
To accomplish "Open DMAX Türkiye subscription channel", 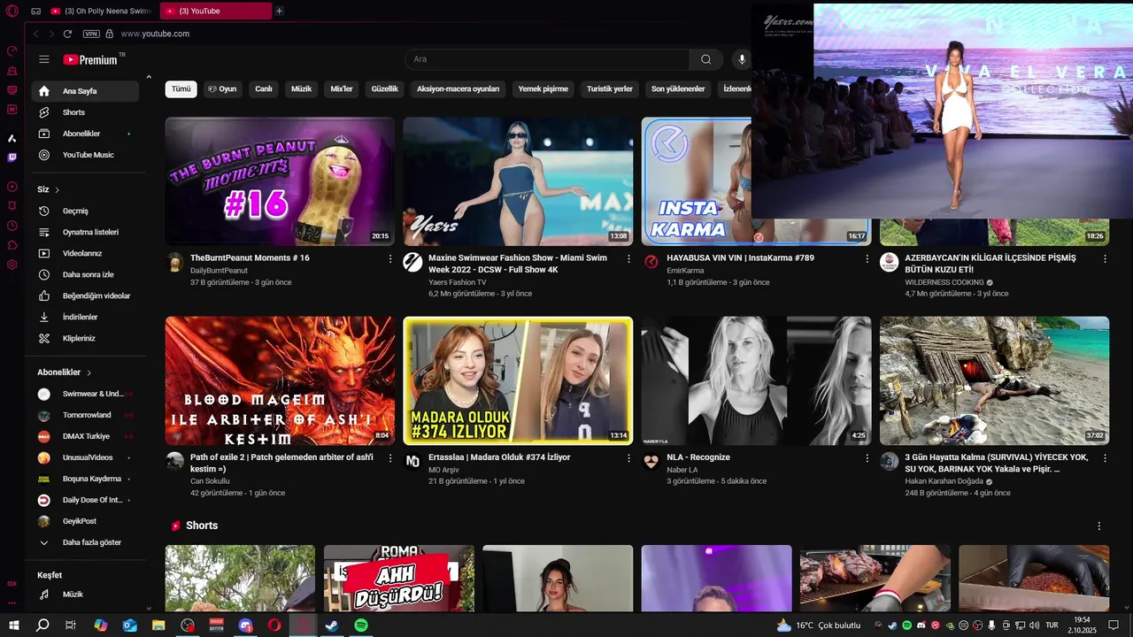I will coord(86,436).
